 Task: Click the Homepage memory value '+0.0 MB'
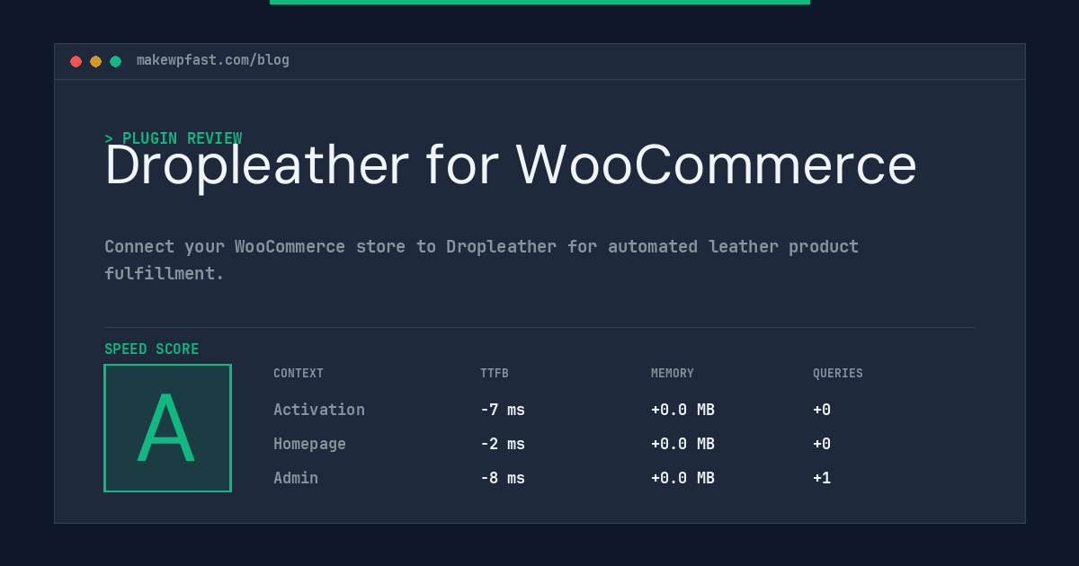pyautogui.click(x=683, y=444)
